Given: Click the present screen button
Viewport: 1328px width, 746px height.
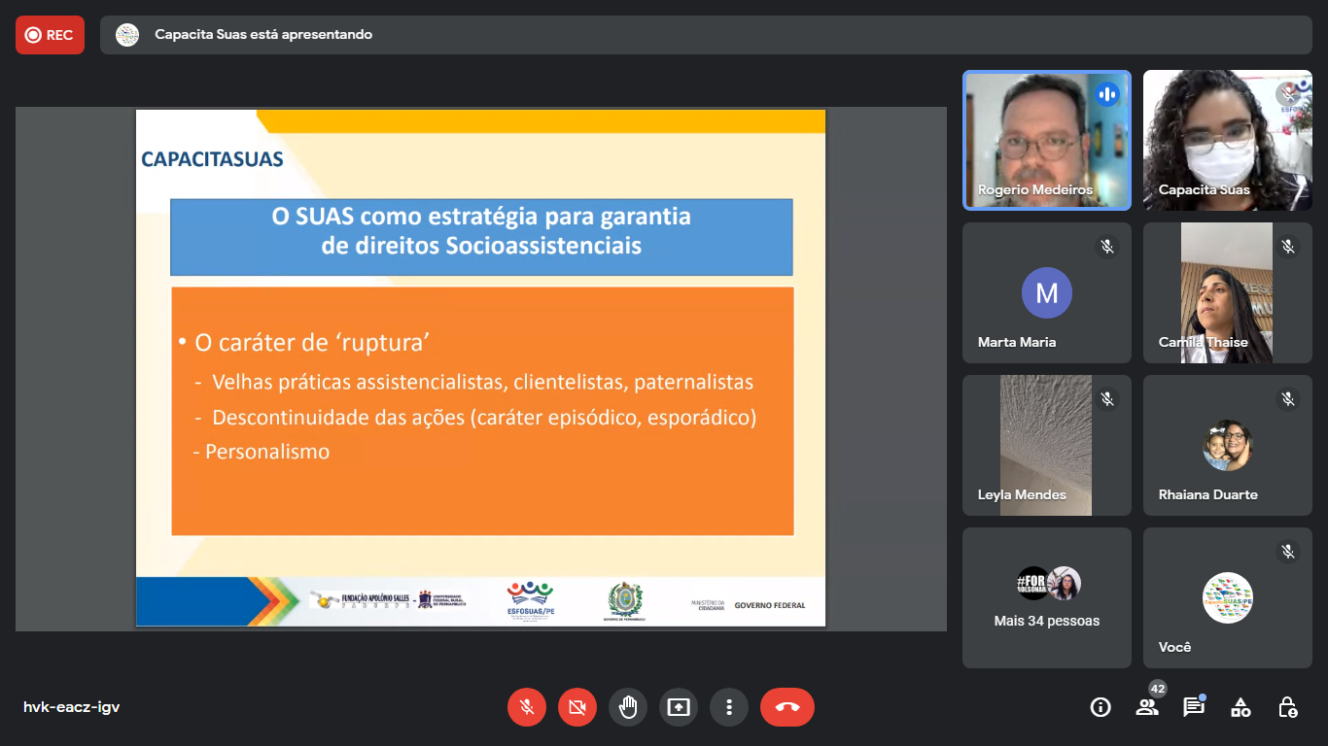Looking at the screenshot, I should tap(679, 707).
